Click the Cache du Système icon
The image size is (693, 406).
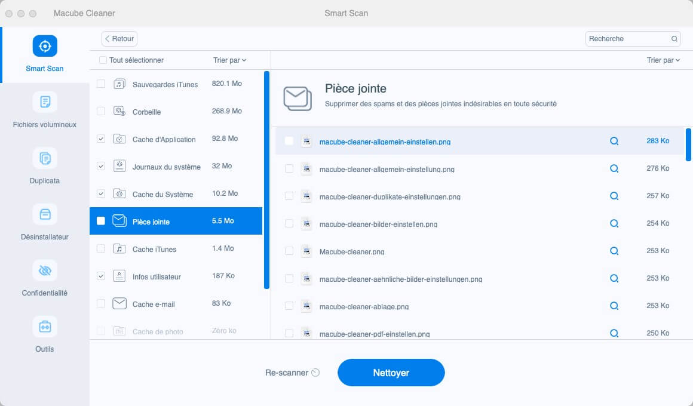pyautogui.click(x=119, y=193)
